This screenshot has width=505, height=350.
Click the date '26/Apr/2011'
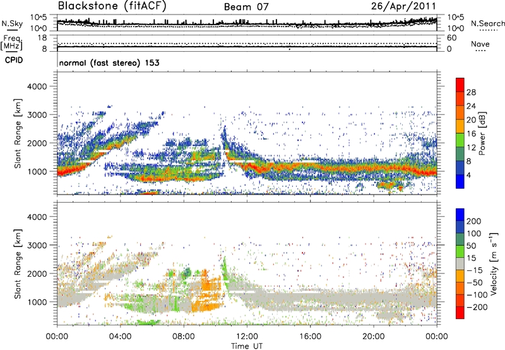click(x=403, y=6)
